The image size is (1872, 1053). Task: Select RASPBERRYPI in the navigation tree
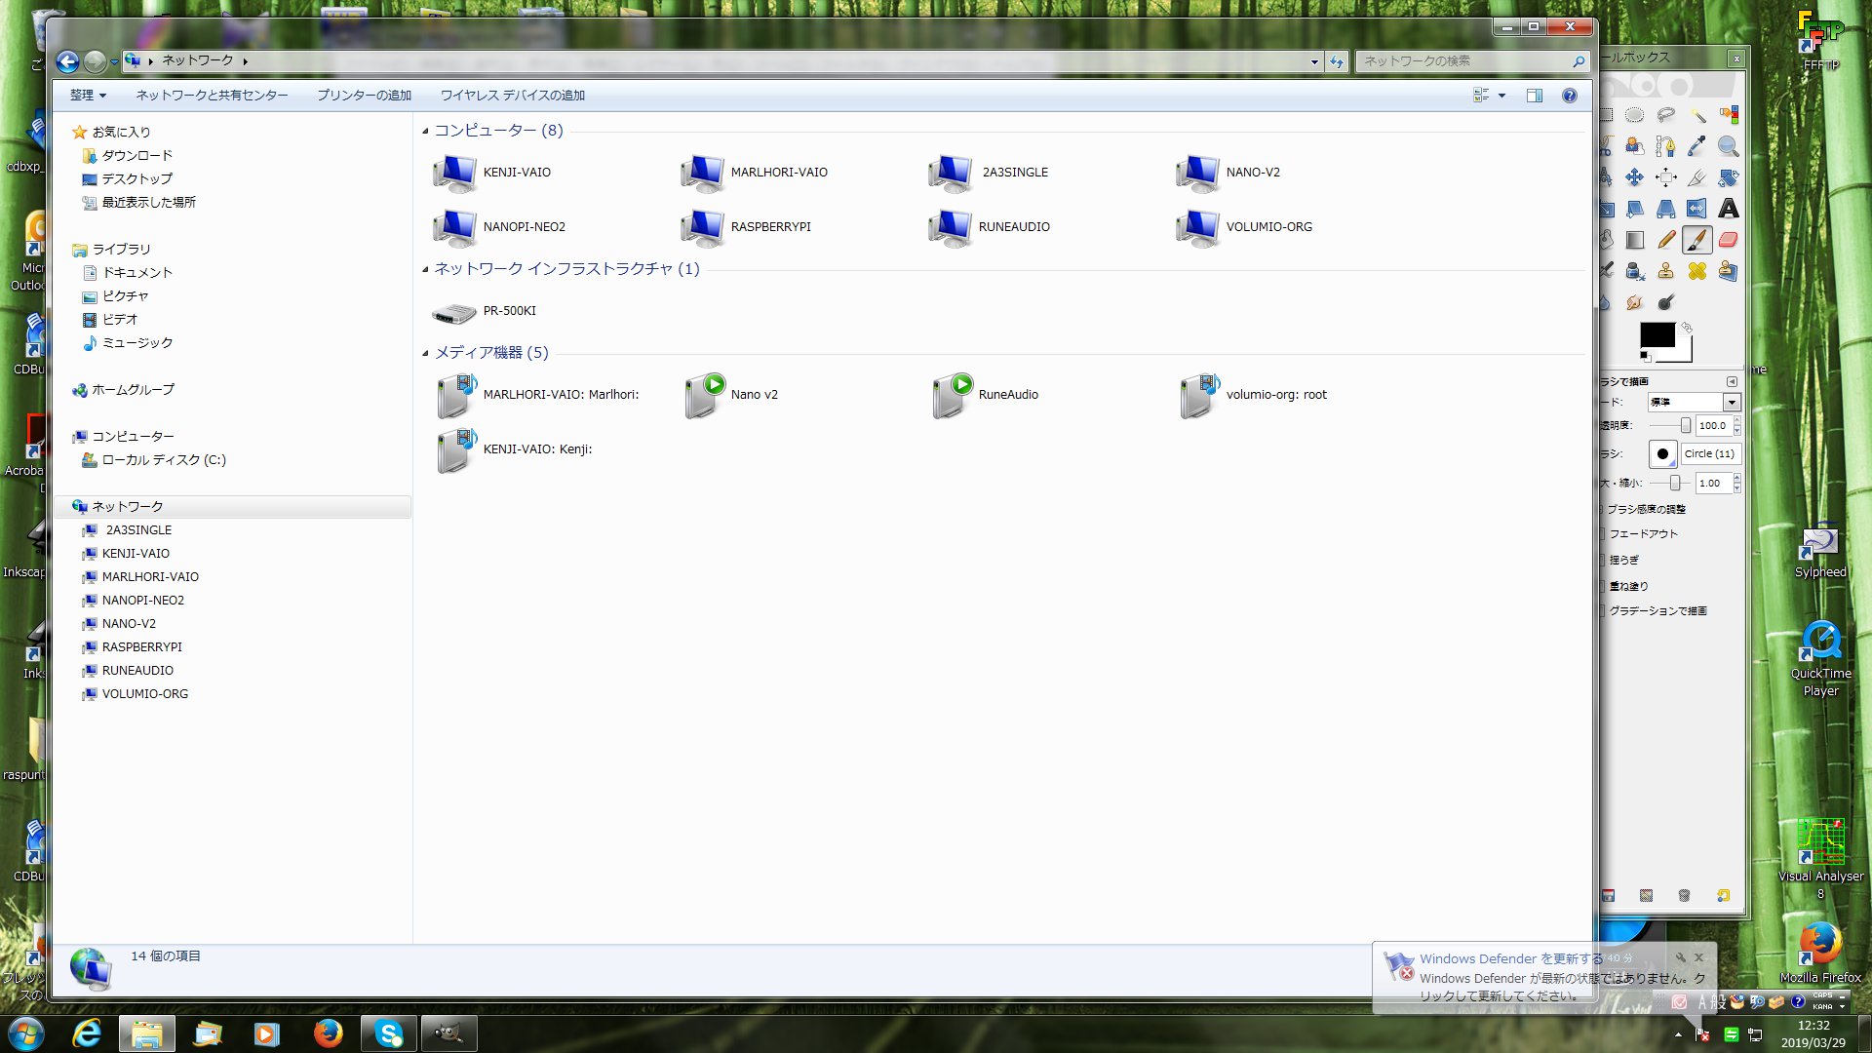pos(141,647)
